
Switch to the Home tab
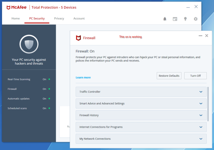pyautogui.click(x=16, y=19)
